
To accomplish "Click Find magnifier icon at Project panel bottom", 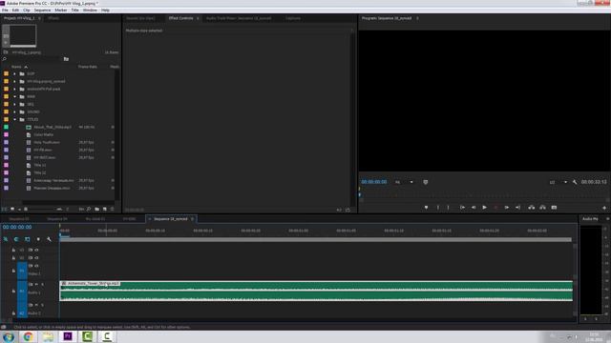I will pos(89,210).
